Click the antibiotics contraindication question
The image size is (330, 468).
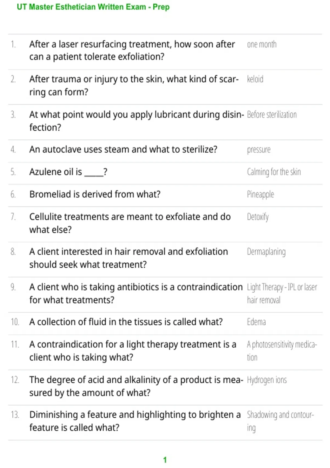[x=136, y=293]
